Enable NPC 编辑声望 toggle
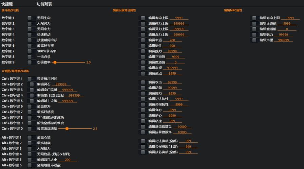The width and height of the screenshot is (304, 169). (254, 40)
